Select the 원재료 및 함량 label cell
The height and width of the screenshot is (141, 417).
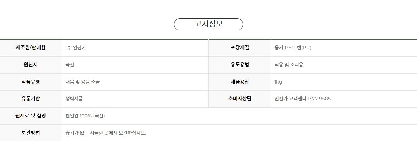pyautogui.click(x=31, y=116)
